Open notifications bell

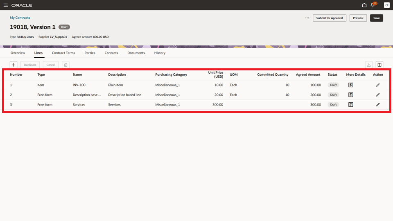(x=373, y=5)
